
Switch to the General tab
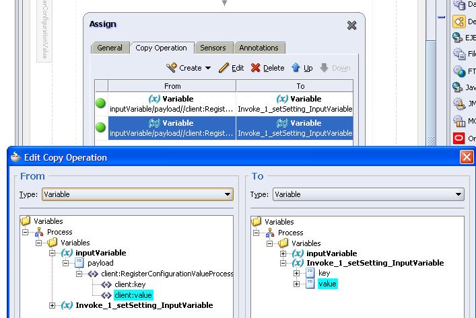tap(110, 48)
